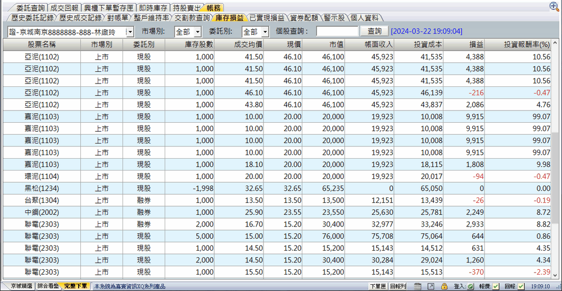Click the 個股查詢 input field

(x=337, y=32)
